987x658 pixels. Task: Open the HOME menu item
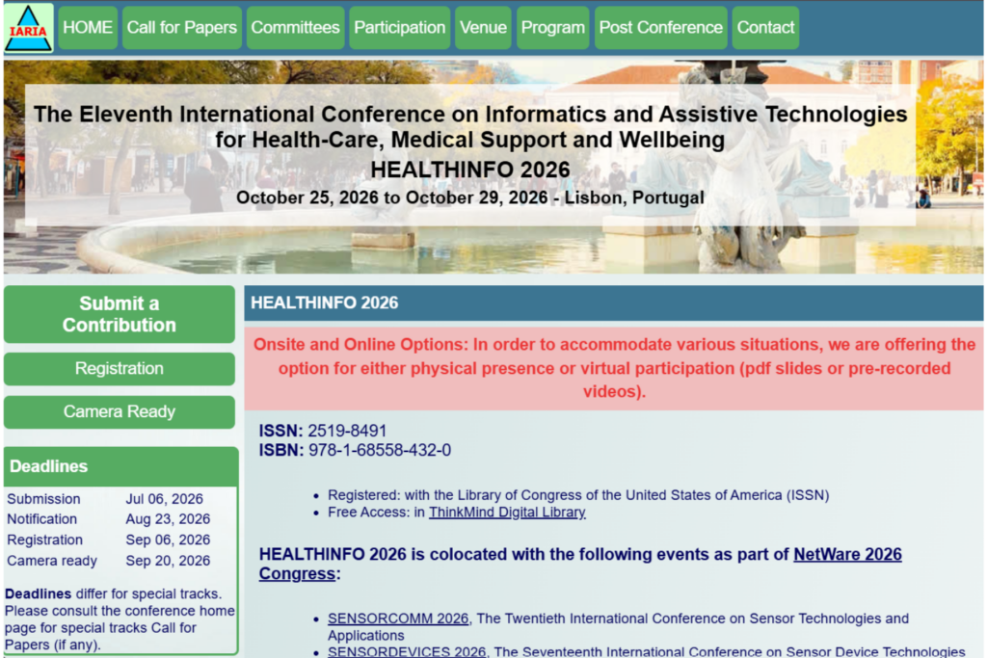point(88,28)
